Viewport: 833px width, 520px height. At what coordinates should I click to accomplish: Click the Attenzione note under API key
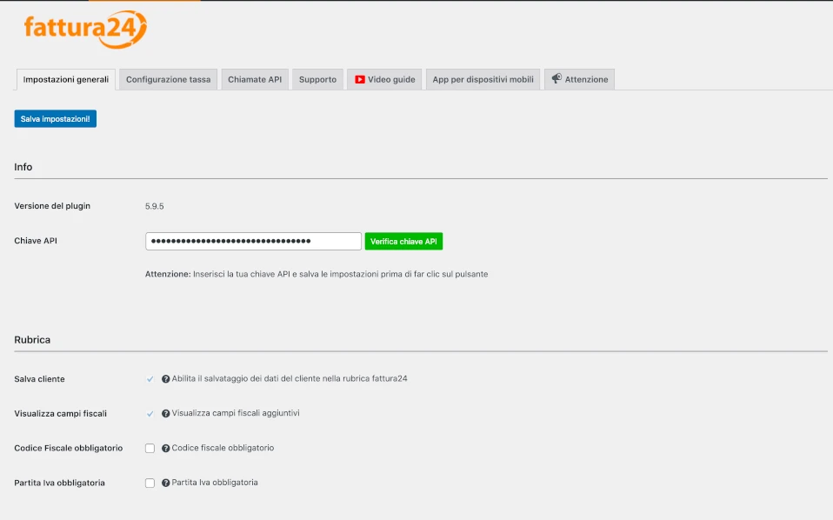tap(317, 274)
